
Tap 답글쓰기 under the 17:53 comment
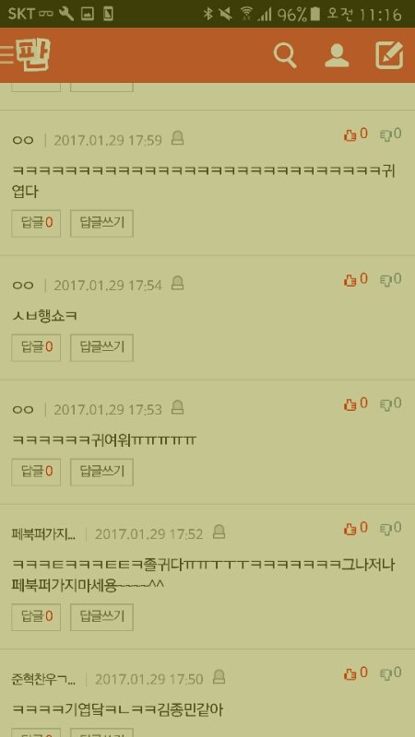point(101,472)
